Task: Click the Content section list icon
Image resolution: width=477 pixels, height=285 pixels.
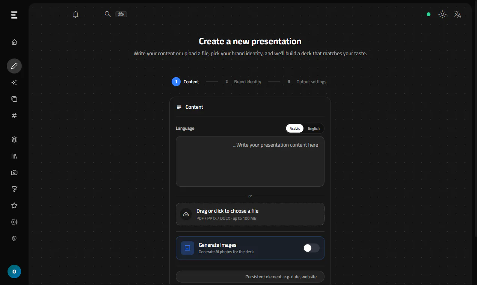Action: click(179, 107)
